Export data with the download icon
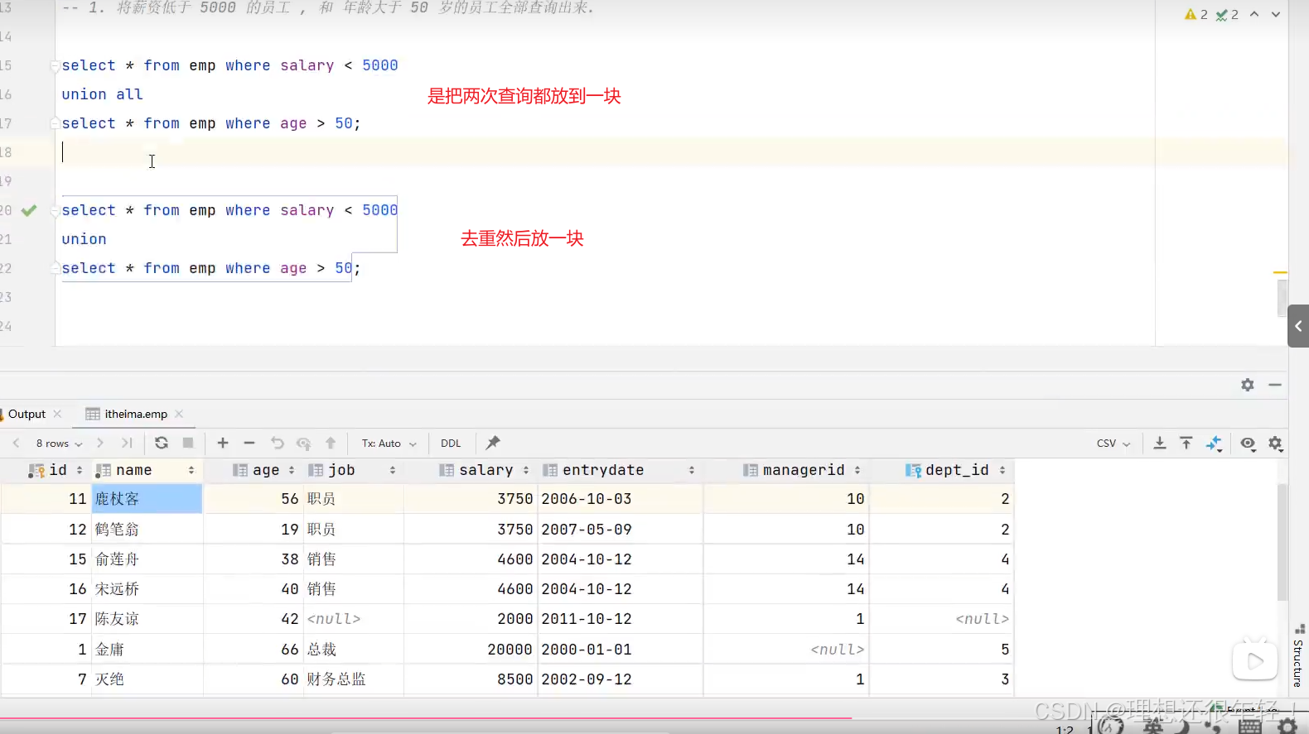The image size is (1309, 734). [1160, 443]
